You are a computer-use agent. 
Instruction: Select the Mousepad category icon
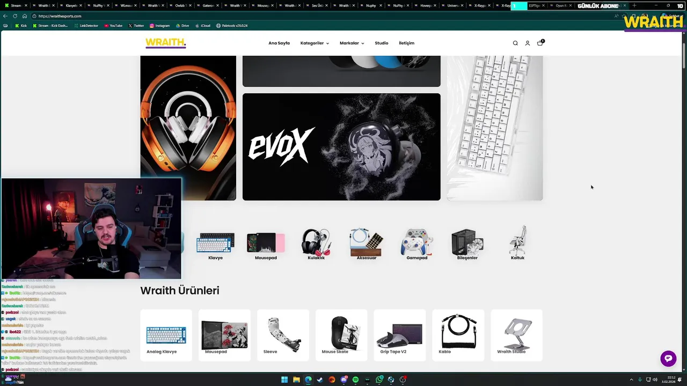click(x=266, y=245)
